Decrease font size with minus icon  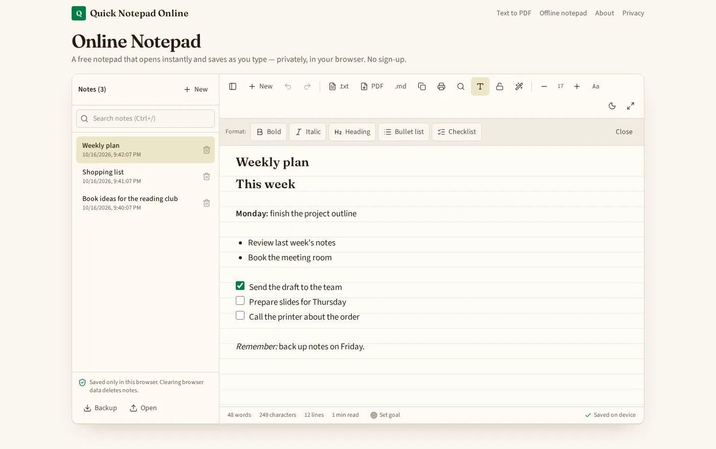pos(544,86)
